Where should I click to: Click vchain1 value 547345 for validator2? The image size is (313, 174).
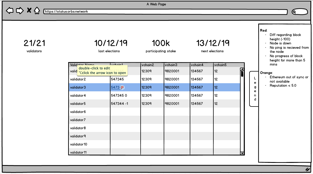[117, 79]
